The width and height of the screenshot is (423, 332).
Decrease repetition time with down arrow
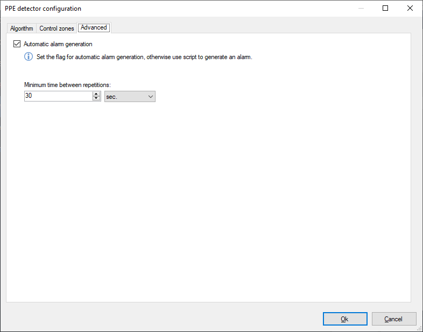[x=96, y=99]
